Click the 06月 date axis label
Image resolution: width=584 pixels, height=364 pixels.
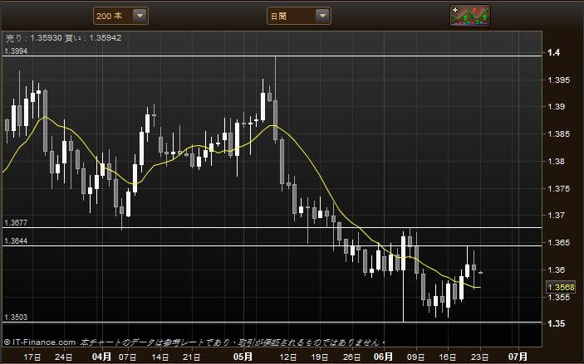[383, 357]
